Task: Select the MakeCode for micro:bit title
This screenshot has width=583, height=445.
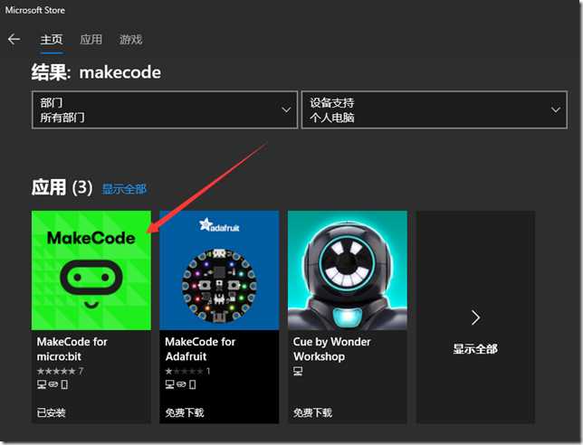Action: pyautogui.click(x=72, y=349)
